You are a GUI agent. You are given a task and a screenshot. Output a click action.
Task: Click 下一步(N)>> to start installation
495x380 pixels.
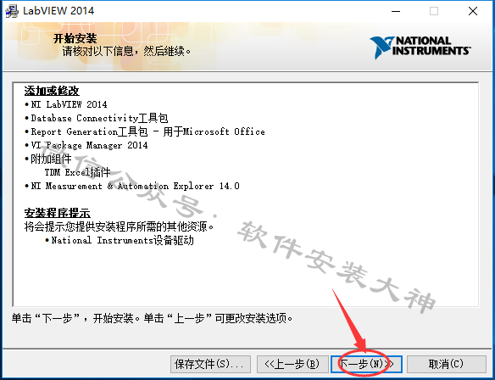pos(366,364)
